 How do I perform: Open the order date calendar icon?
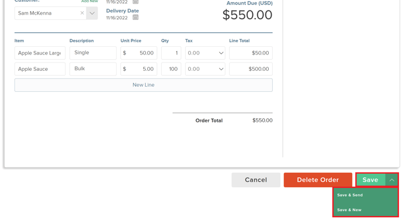tap(136, 2)
